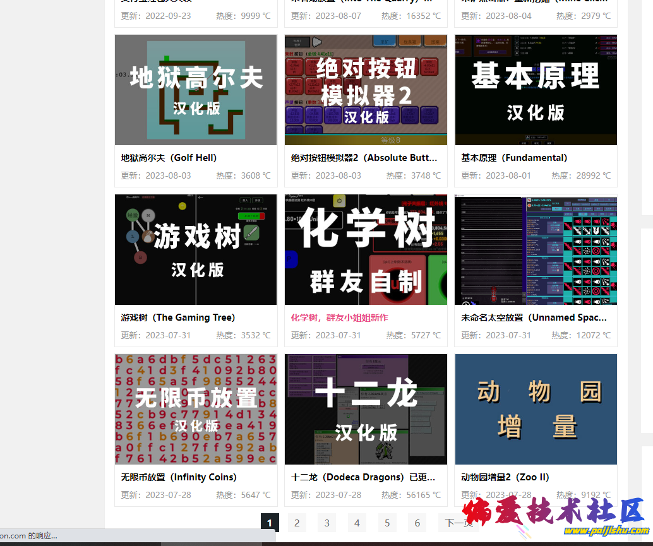
Task: Click heat value 3532 ℃ under Gaming Tree
Action: [243, 335]
